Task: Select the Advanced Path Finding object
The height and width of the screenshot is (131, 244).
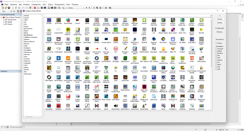Action: tap(106, 20)
